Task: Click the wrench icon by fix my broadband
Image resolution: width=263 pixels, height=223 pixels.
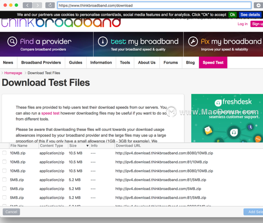Action: [193, 42]
